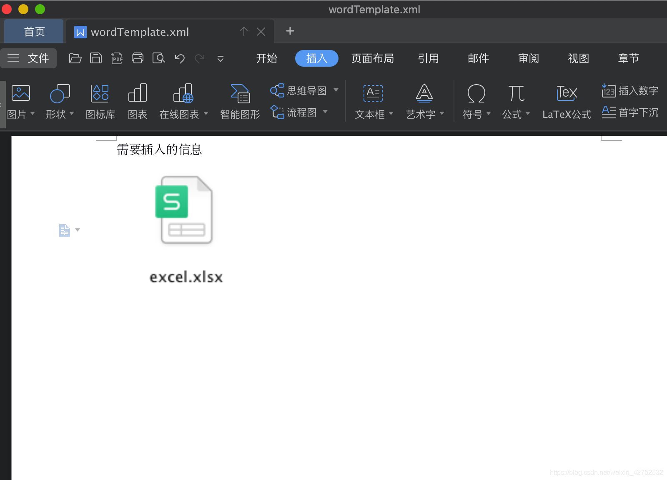The height and width of the screenshot is (480, 667).
Task: Expand the 符号 dropdown arrow
Action: 489,113
